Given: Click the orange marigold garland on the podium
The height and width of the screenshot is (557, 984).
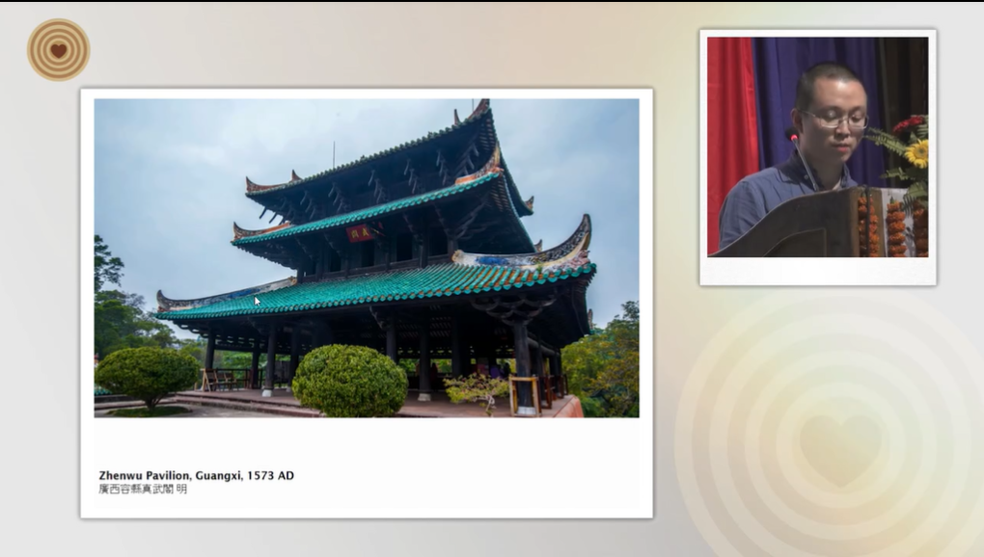Looking at the screenshot, I should [x=895, y=228].
